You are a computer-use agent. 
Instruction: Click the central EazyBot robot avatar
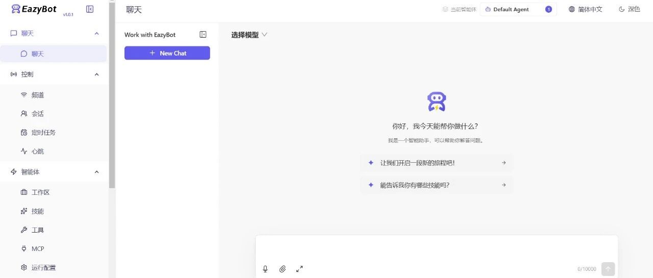pyautogui.click(x=436, y=102)
